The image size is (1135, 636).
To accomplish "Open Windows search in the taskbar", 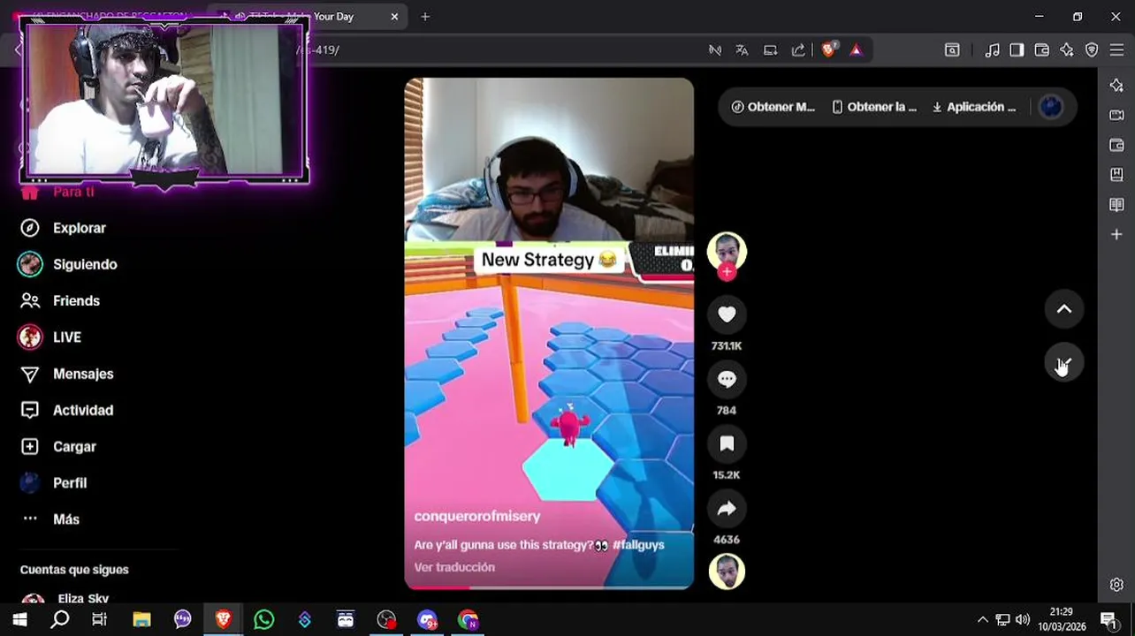I will pos(59,619).
